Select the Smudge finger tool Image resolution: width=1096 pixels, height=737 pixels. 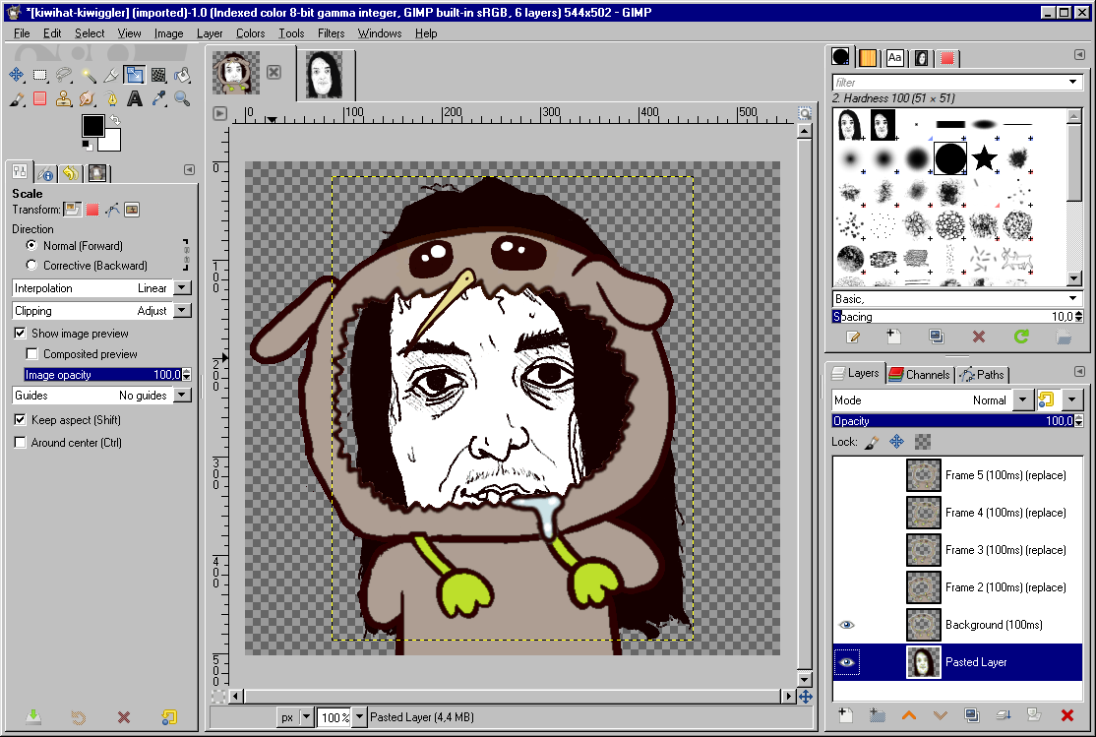click(88, 98)
